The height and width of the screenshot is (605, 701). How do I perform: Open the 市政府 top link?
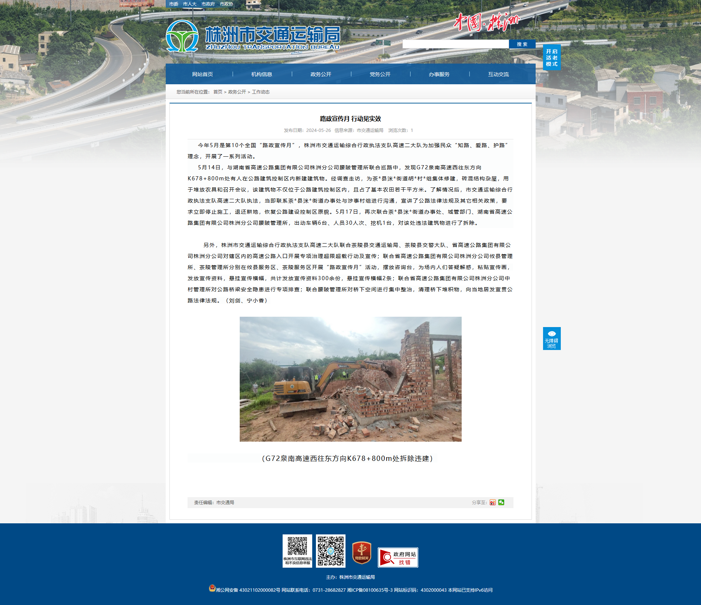click(208, 4)
